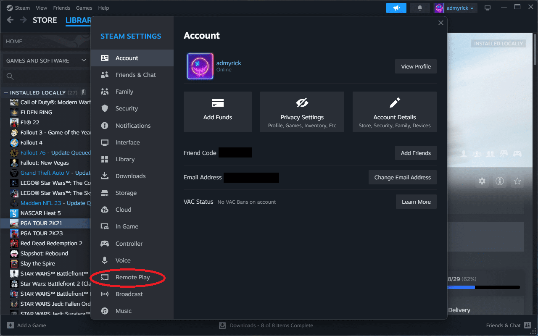Go to the STORE tab
The width and height of the screenshot is (538, 336).
[45, 20]
